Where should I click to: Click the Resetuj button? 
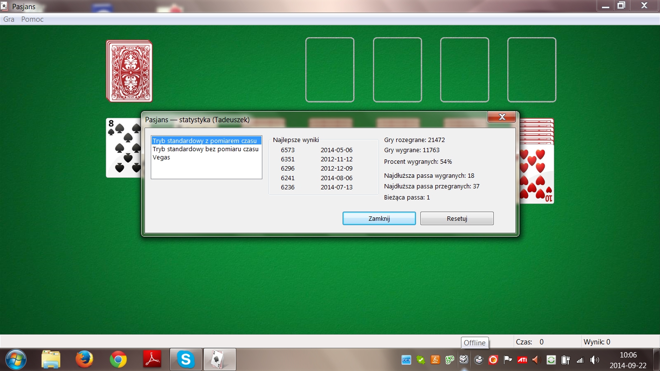click(457, 218)
